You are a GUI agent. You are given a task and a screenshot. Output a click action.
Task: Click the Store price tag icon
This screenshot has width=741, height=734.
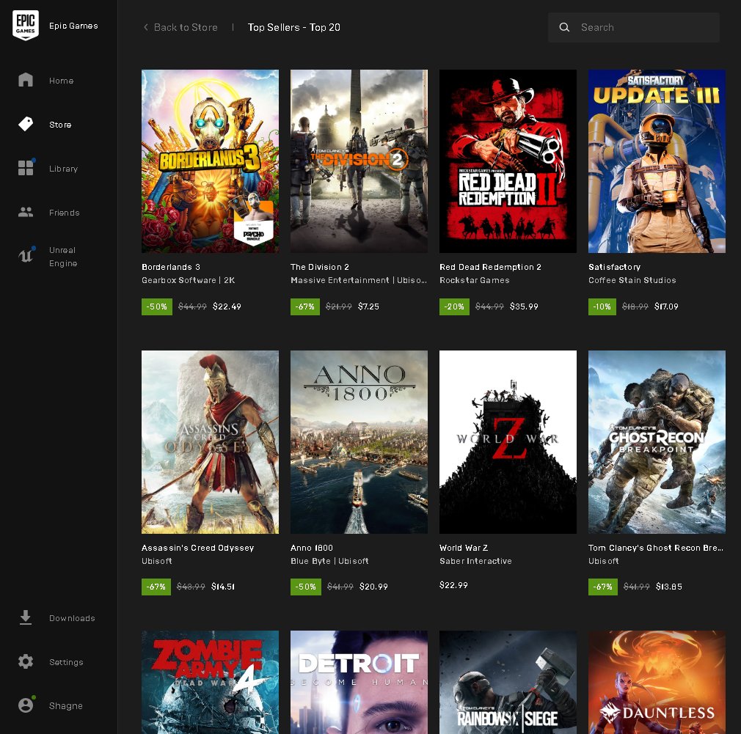click(x=26, y=124)
